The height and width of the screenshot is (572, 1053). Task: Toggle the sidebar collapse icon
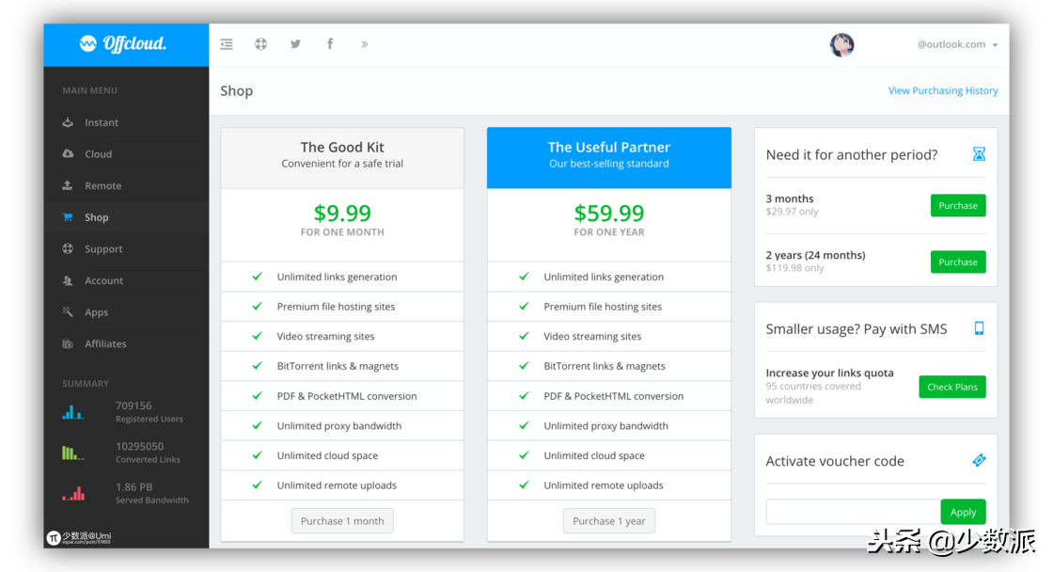227,44
